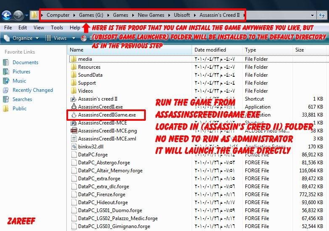Click the Games breadcrumb segment
The width and height of the screenshot is (329, 231).
click(x=121, y=15)
